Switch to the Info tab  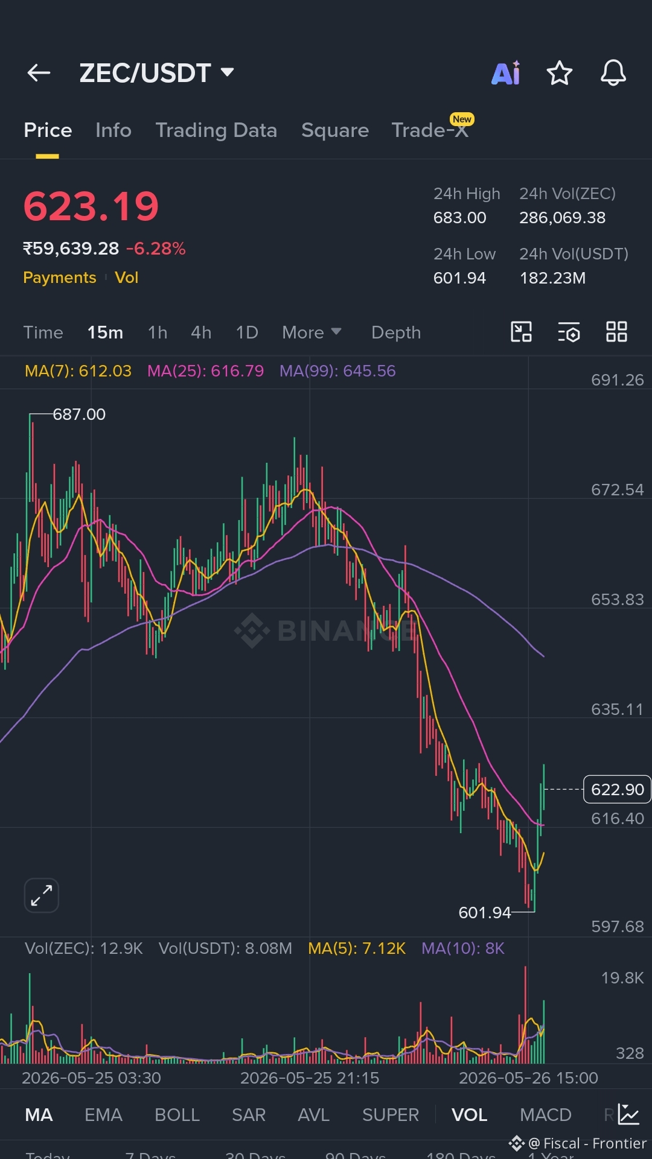pos(113,130)
